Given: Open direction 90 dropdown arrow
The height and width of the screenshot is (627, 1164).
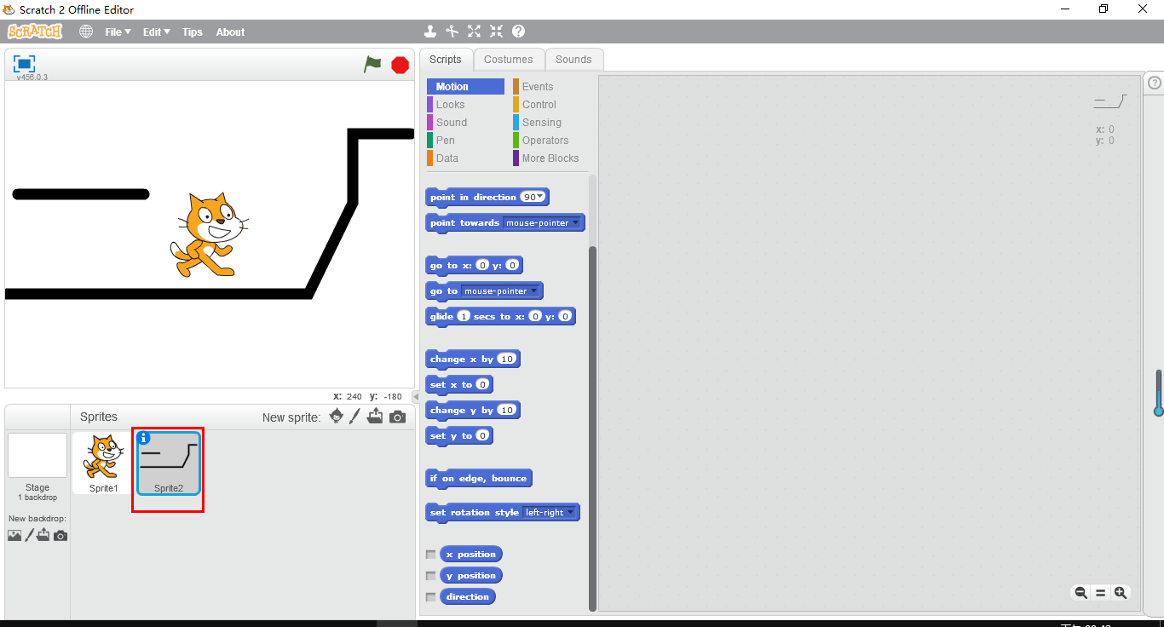Looking at the screenshot, I should pos(540,198).
